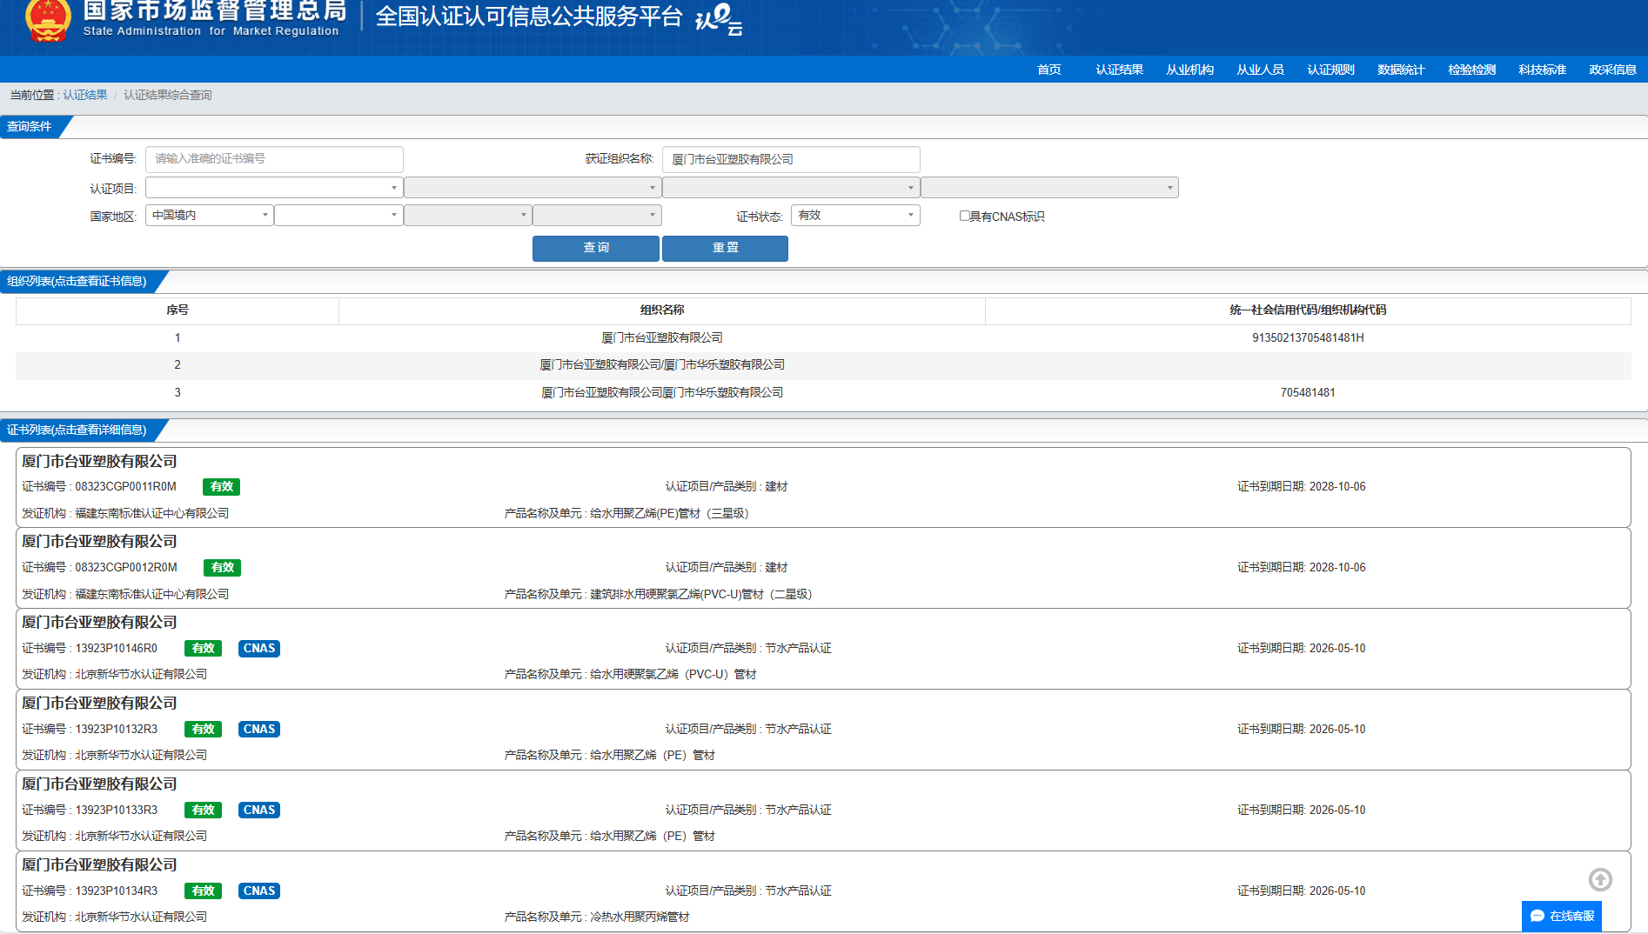Viewport: 1648px width, 934px height.
Task: Open the third 国家地区 region dropdown
Action: click(468, 215)
